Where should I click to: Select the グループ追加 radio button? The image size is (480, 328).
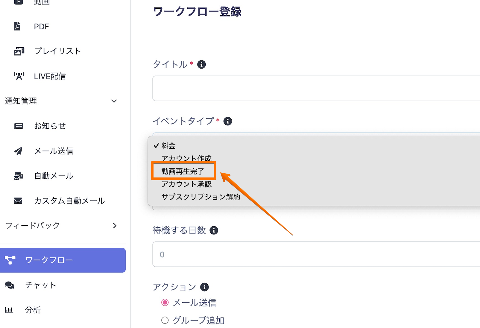tap(165, 321)
